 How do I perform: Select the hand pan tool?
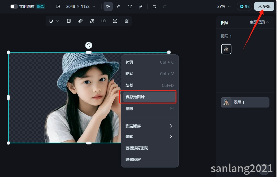[119, 7]
